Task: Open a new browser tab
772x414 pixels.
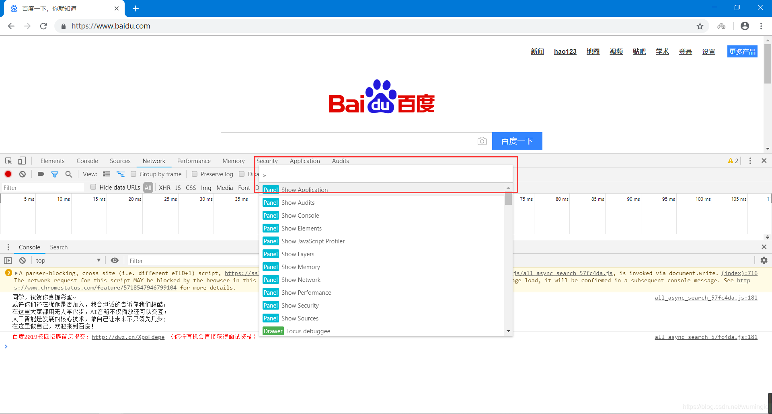Action: (x=136, y=8)
